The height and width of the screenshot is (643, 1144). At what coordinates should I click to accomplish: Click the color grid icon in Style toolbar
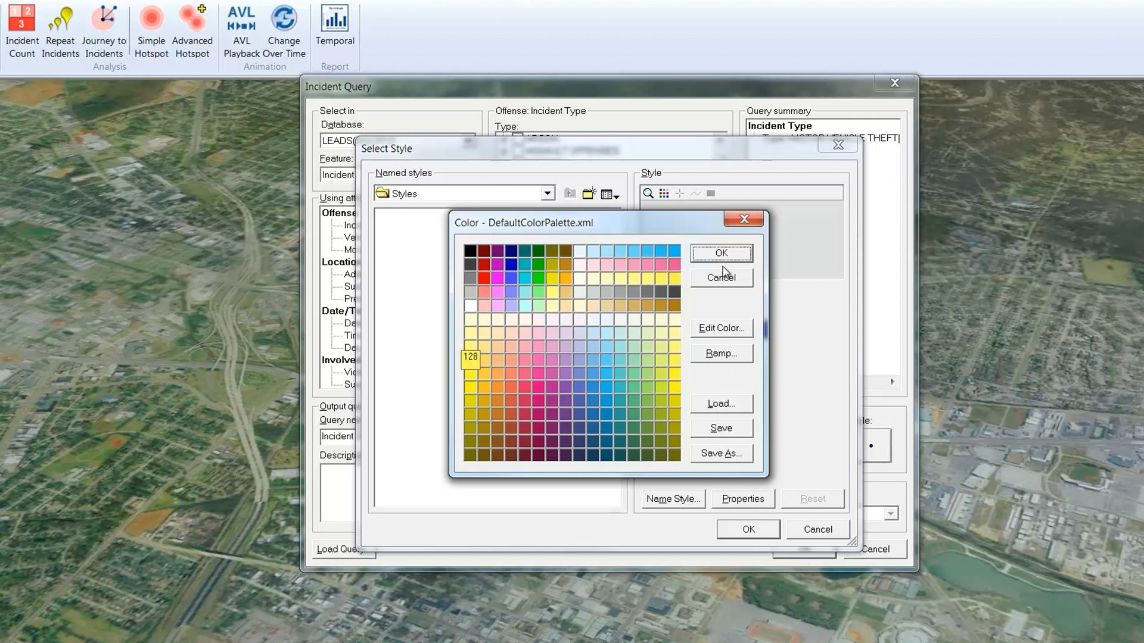pos(664,193)
